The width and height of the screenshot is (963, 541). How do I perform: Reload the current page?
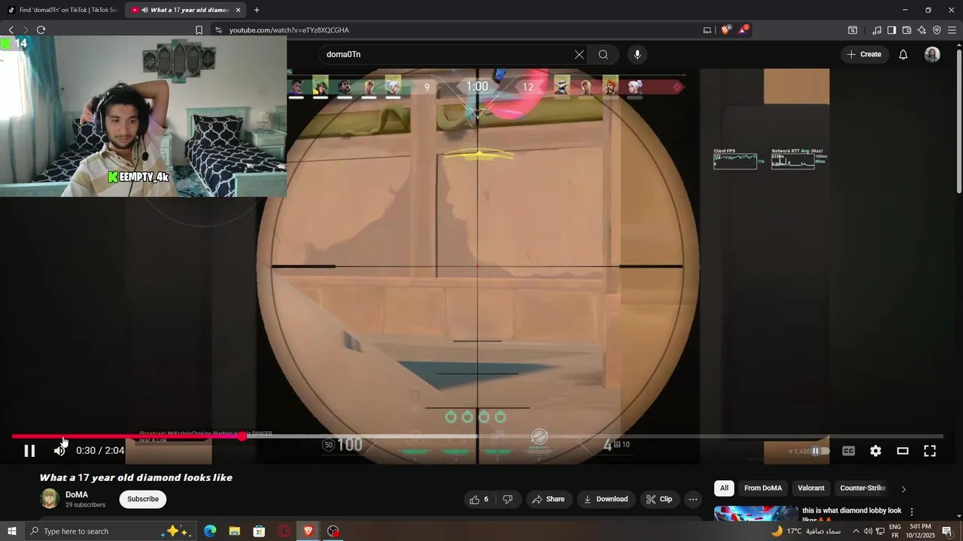click(41, 30)
